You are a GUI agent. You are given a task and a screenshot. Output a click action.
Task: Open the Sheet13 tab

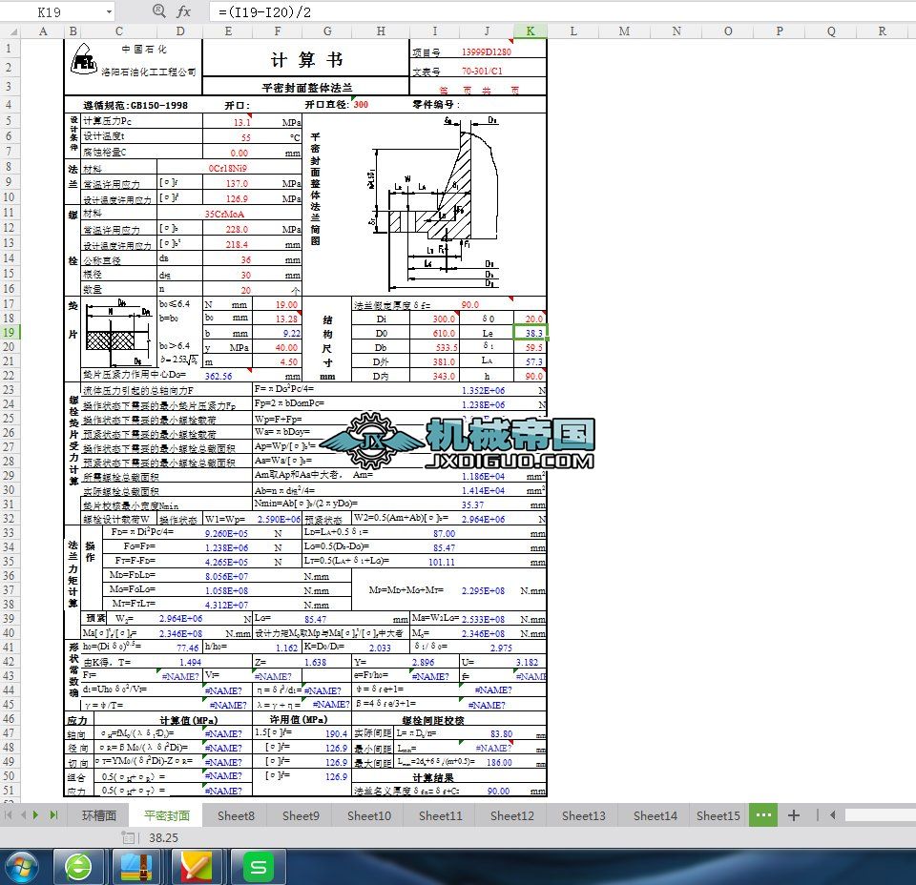[583, 815]
